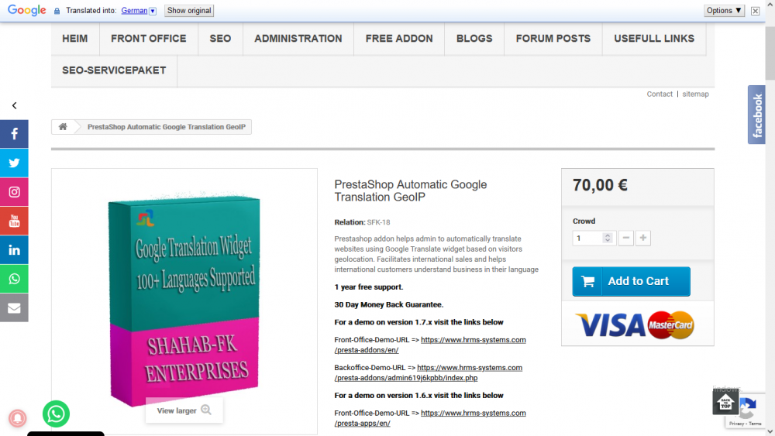Click the email envelope sidebar icon
Image resolution: width=775 pixels, height=436 pixels.
(14, 308)
